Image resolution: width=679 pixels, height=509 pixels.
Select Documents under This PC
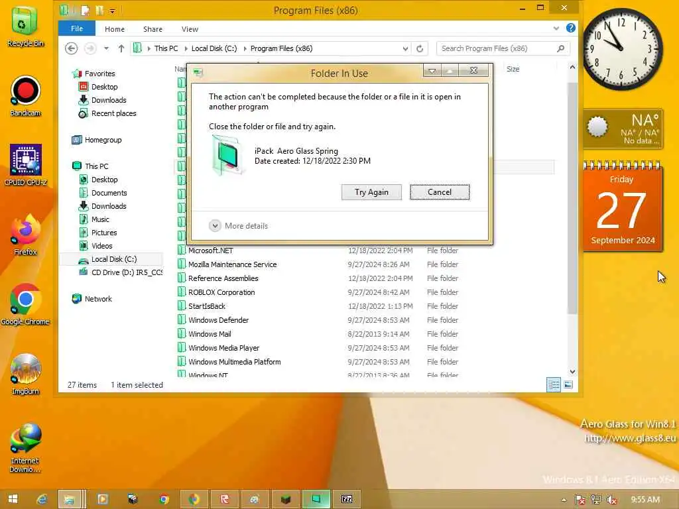pyautogui.click(x=109, y=193)
